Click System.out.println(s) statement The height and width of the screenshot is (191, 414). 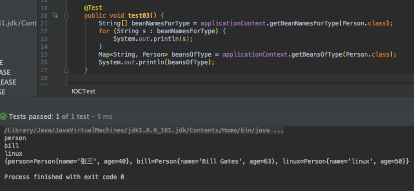pos(153,39)
